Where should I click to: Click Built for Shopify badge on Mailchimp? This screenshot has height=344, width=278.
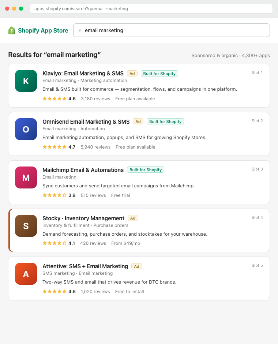click(x=146, y=170)
